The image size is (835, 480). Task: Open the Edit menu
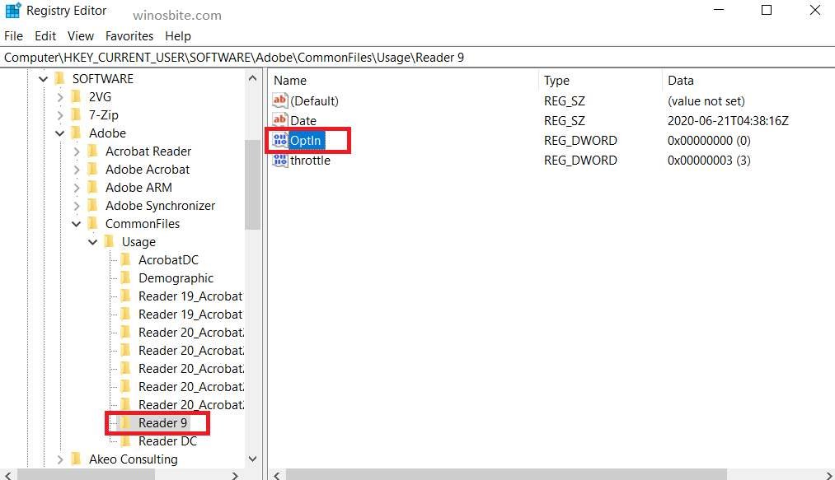point(45,35)
